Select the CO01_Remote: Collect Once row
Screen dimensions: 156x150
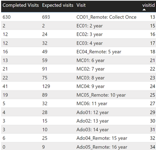click(x=78, y=17)
